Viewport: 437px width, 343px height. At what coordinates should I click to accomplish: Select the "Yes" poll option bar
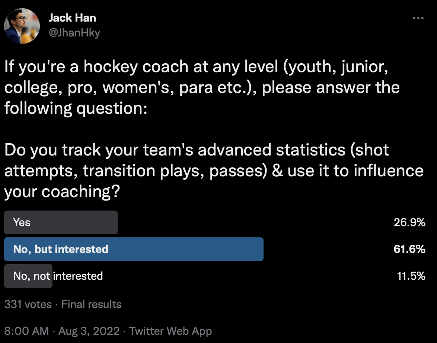(x=61, y=222)
